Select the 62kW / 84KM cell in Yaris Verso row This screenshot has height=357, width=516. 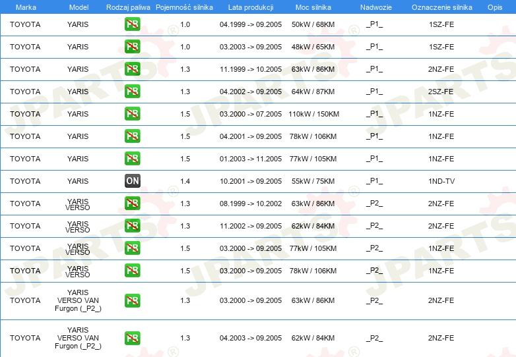pos(313,226)
